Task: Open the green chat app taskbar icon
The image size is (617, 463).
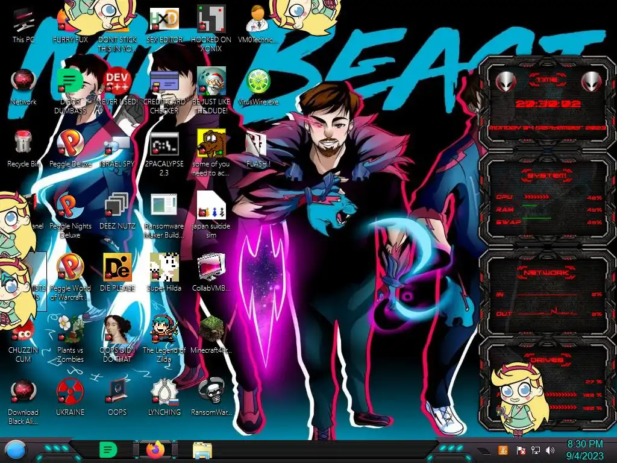Action: 108,450
